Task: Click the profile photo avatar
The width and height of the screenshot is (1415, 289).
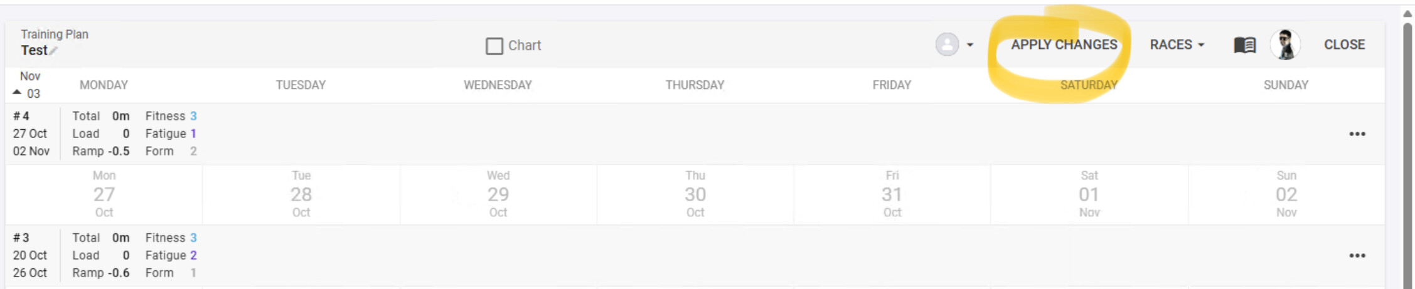Action: click(x=1285, y=45)
